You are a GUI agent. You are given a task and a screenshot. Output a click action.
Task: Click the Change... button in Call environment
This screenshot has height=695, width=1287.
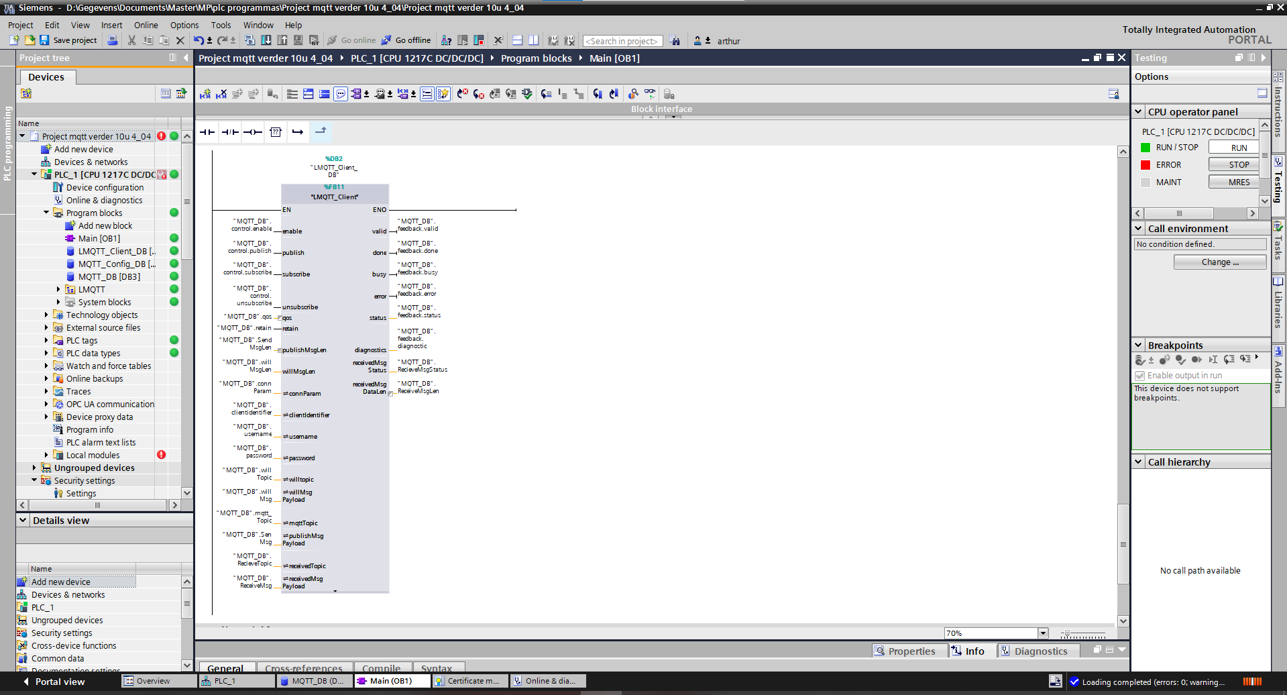pyautogui.click(x=1219, y=262)
